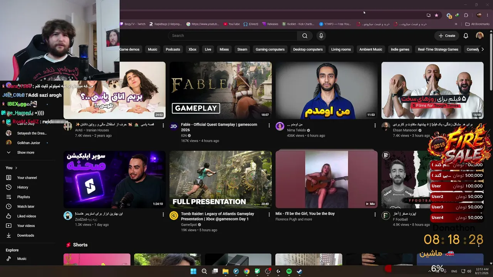Select the Xbox category chip

(x=193, y=49)
